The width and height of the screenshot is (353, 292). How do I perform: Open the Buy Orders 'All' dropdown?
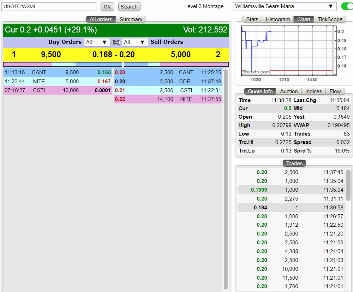(97, 42)
